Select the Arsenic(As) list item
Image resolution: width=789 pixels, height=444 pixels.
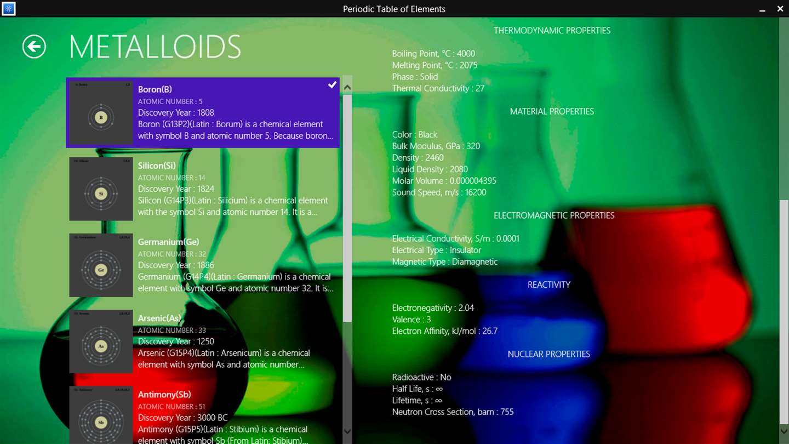[203, 341]
